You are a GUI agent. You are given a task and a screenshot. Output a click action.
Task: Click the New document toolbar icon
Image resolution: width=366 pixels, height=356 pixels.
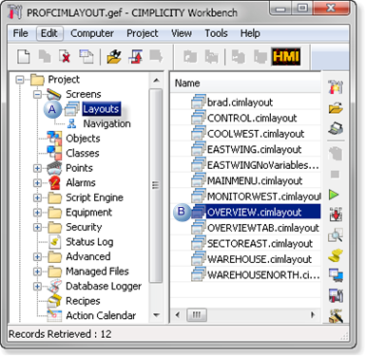click(x=24, y=57)
